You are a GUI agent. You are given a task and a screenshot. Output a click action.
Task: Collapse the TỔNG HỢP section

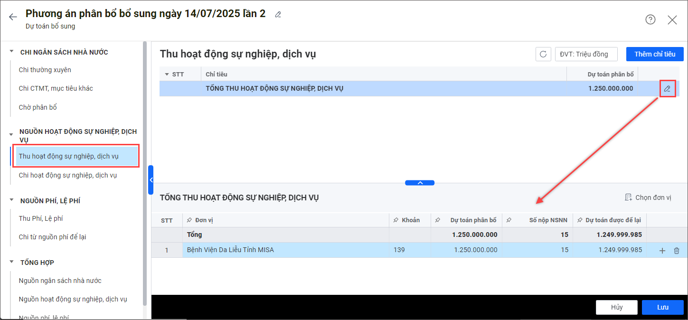pyautogui.click(x=11, y=262)
